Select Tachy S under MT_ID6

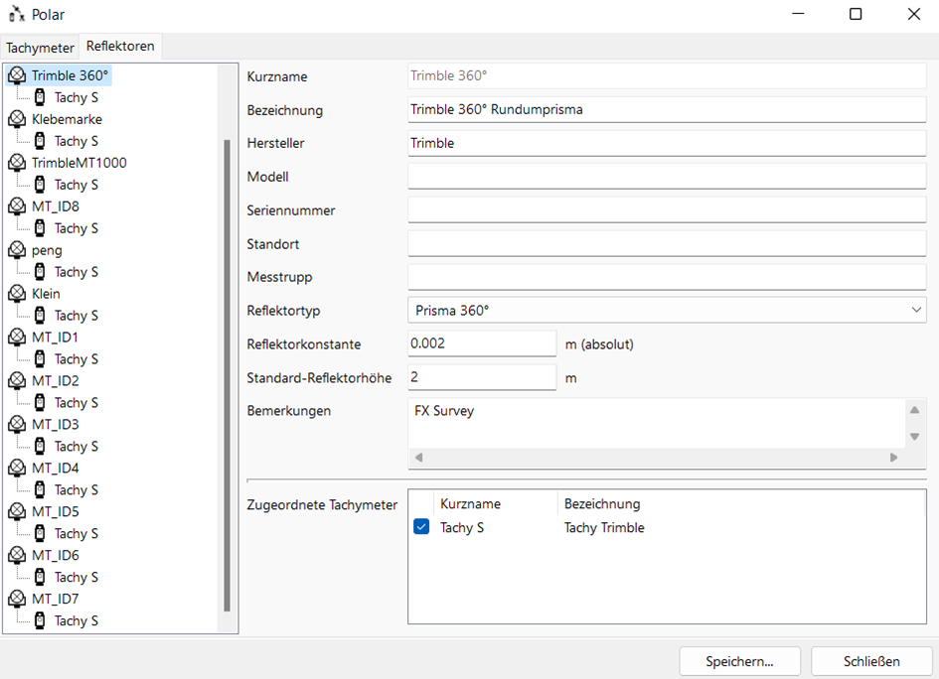click(77, 578)
